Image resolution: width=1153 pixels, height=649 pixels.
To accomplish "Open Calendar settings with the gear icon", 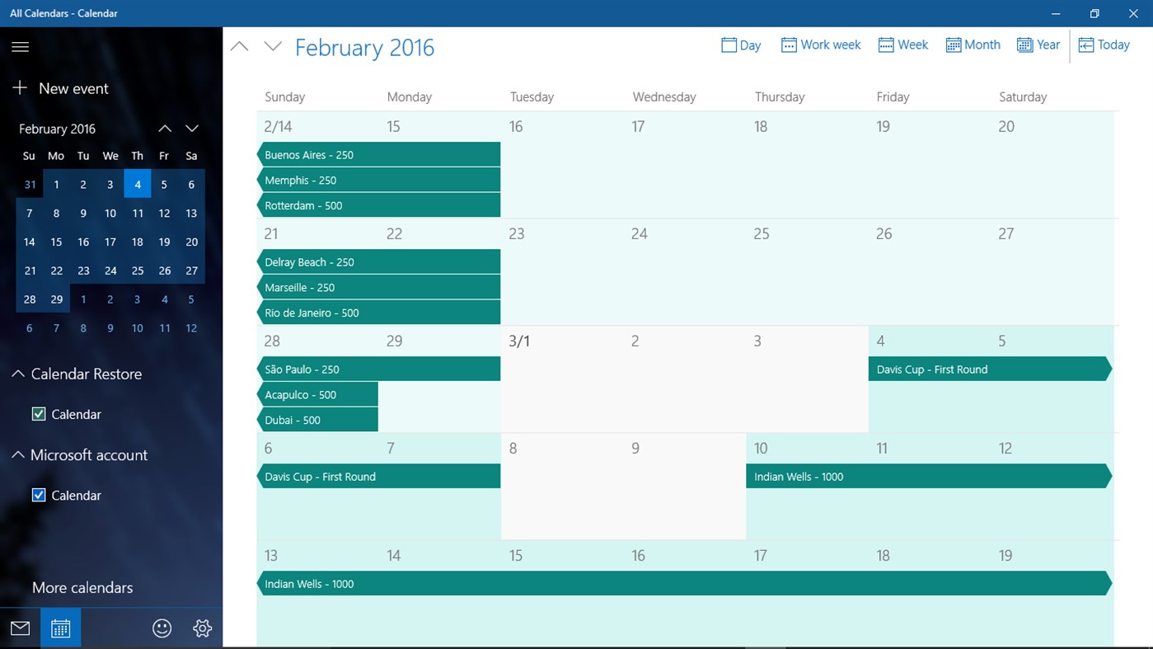I will pos(202,628).
